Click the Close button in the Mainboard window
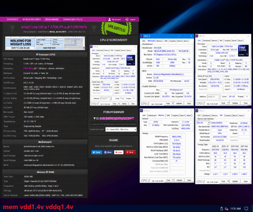 tap(189, 103)
